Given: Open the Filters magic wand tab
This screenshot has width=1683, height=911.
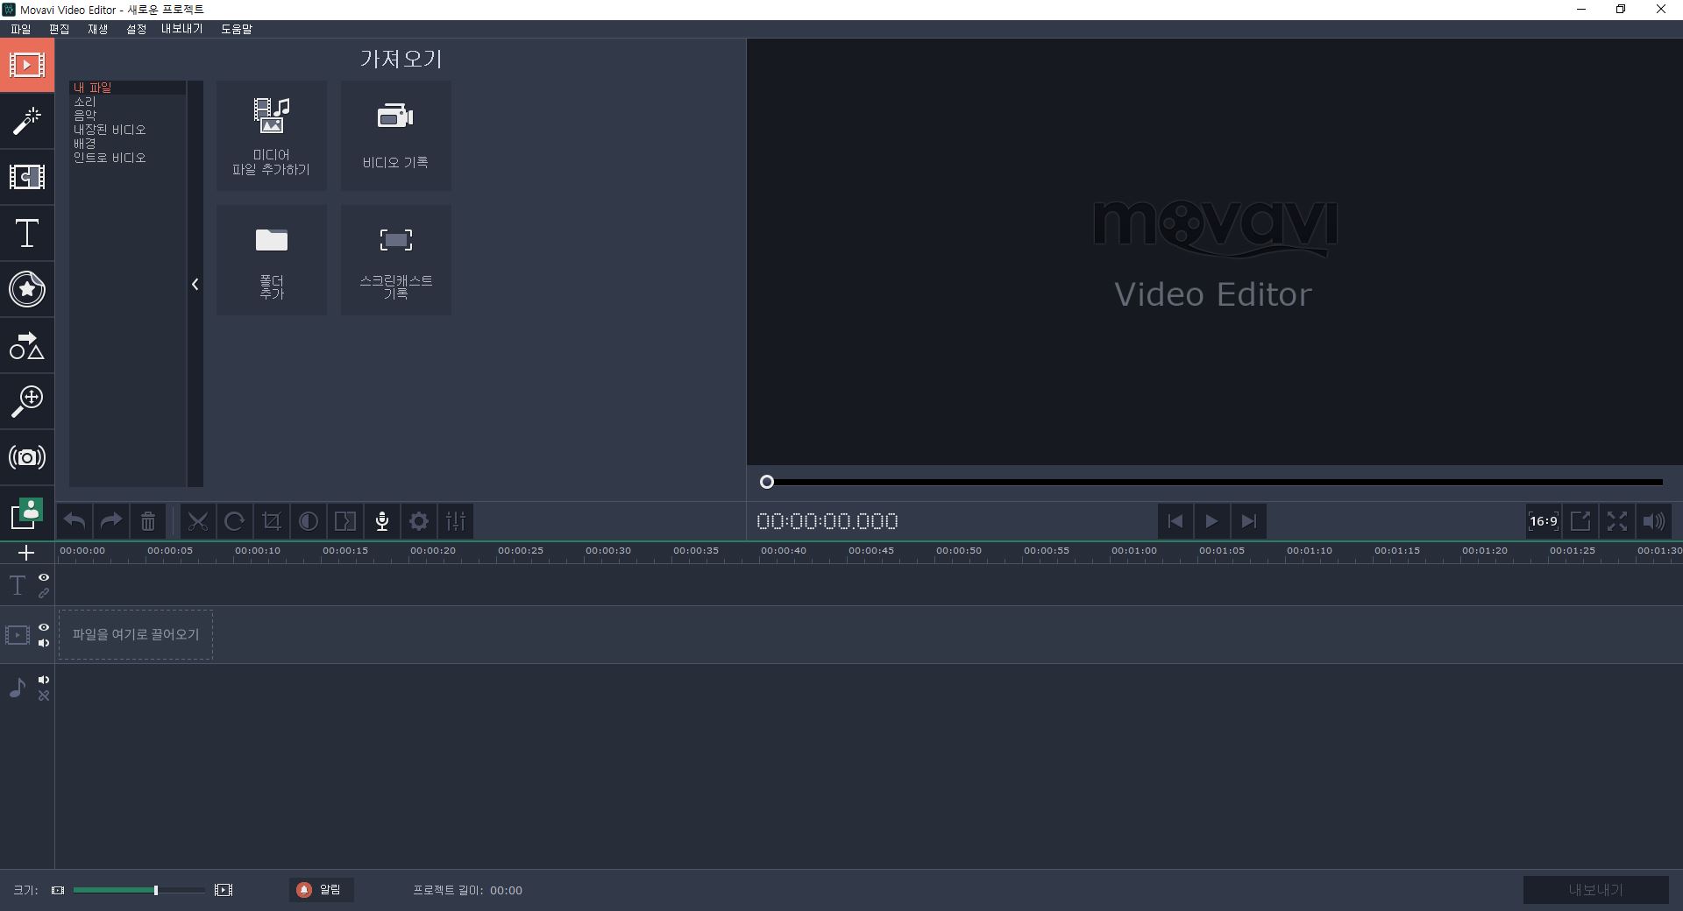Looking at the screenshot, I should [x=27, y=121].
